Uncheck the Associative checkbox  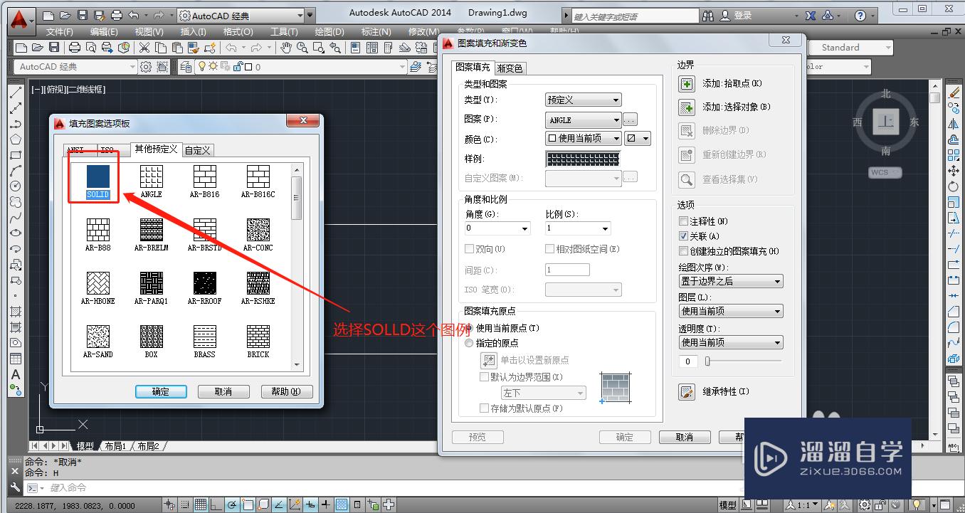coord(684,236)
